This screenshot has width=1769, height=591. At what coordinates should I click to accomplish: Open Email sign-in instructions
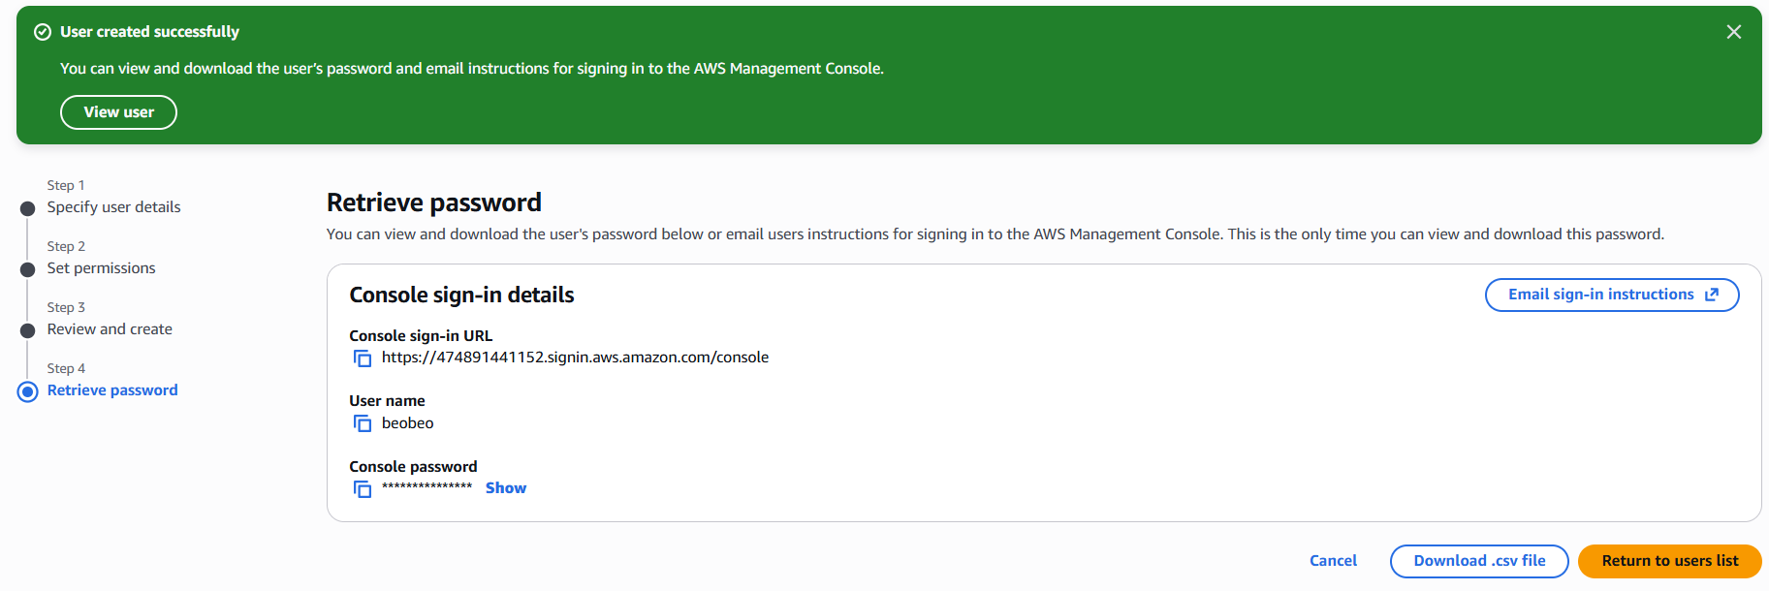(x=1600, y=295)
